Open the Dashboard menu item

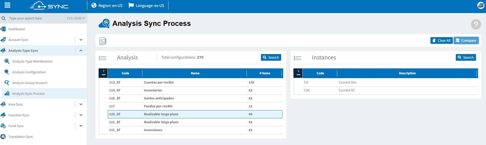click(x=44, y=29)
